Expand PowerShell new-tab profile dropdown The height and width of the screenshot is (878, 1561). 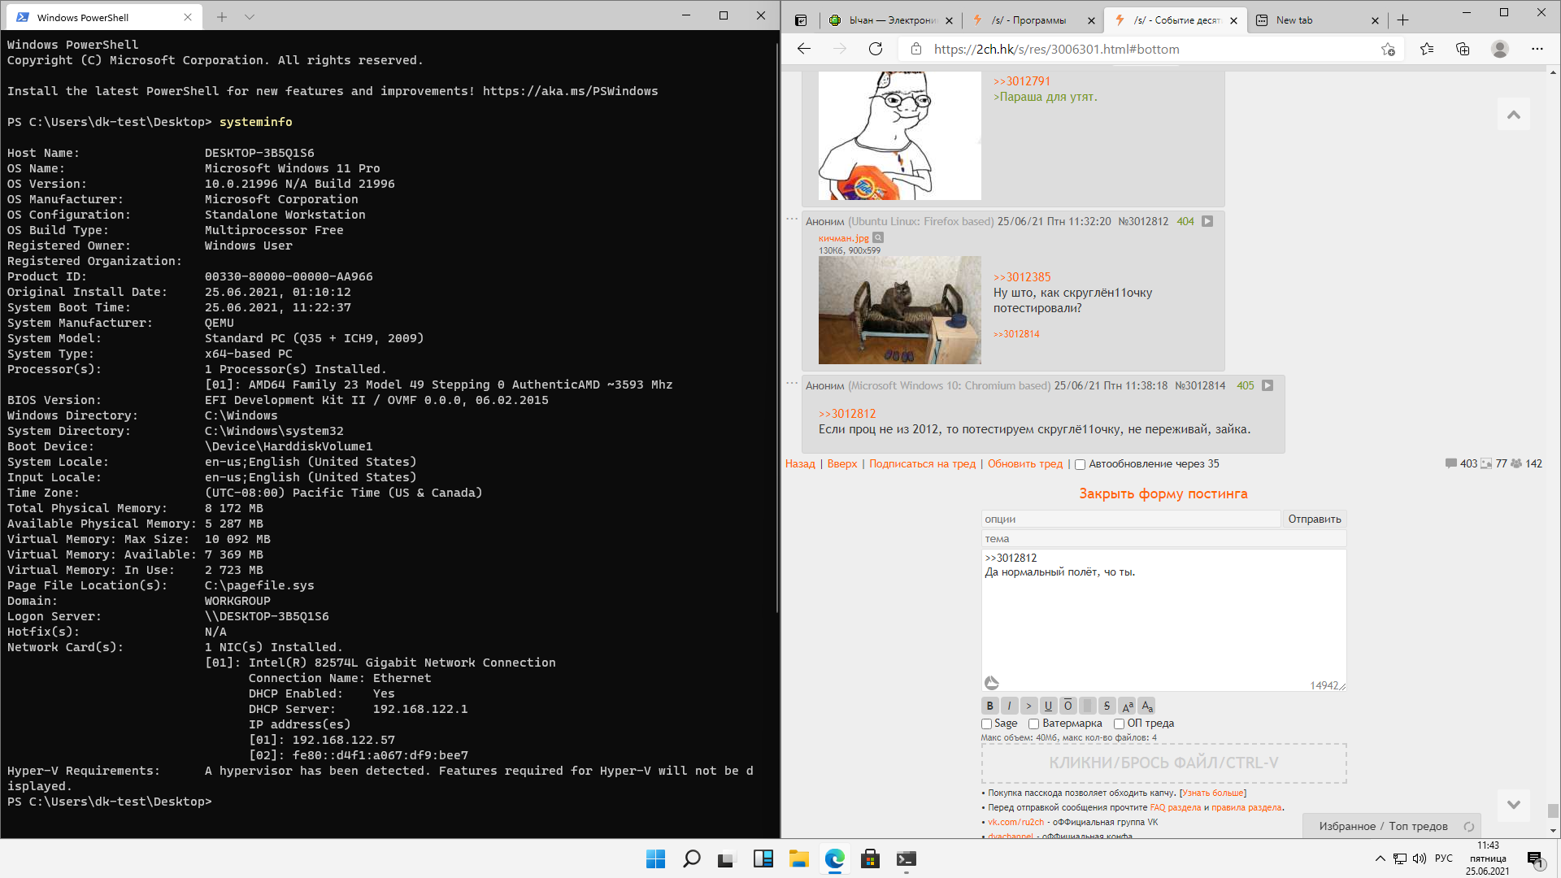[250, 16]
